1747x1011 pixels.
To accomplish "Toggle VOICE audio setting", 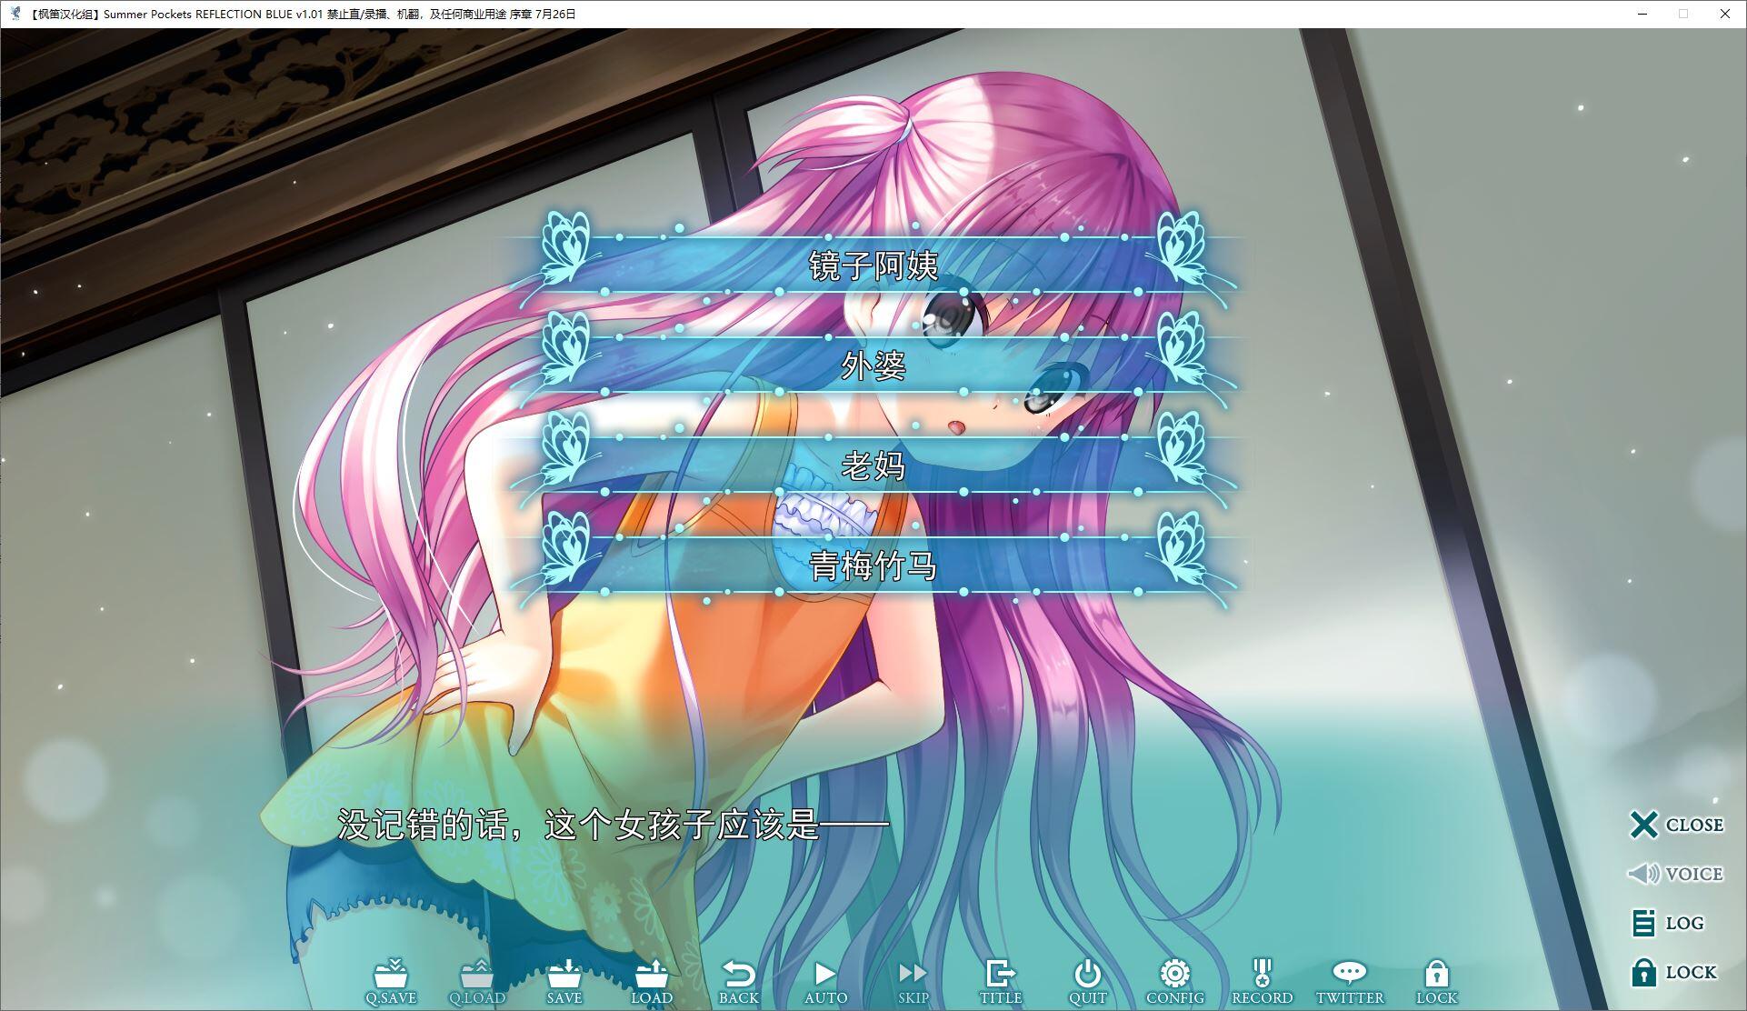I will (1679, 873).
